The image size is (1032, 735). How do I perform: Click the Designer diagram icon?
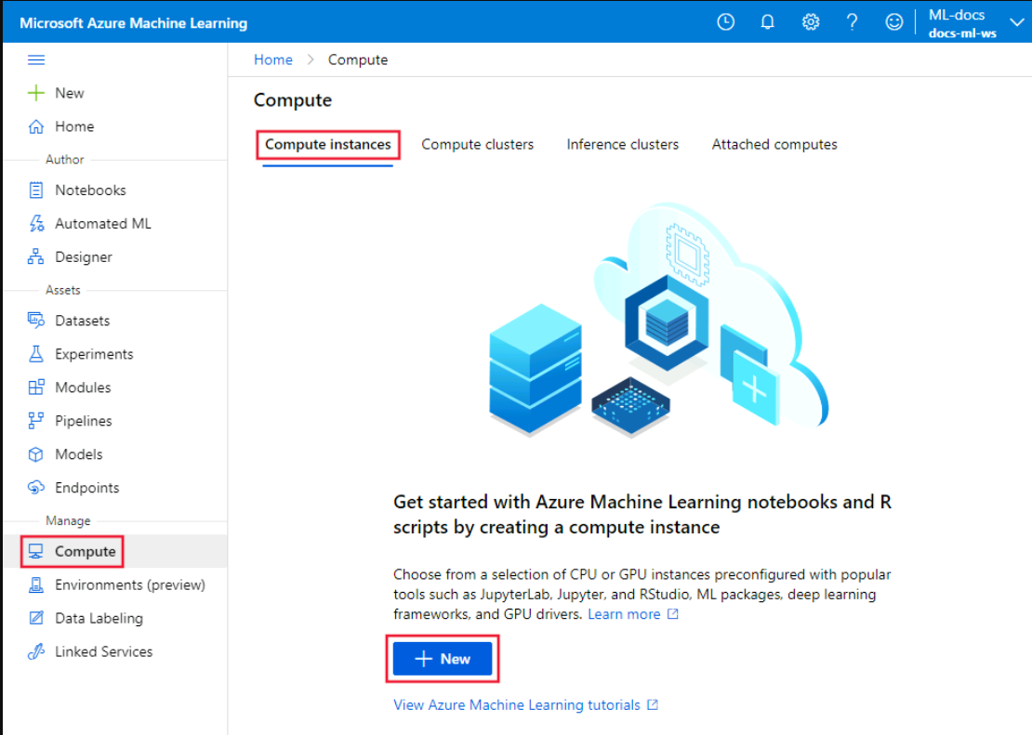click(x=35, y=256)
